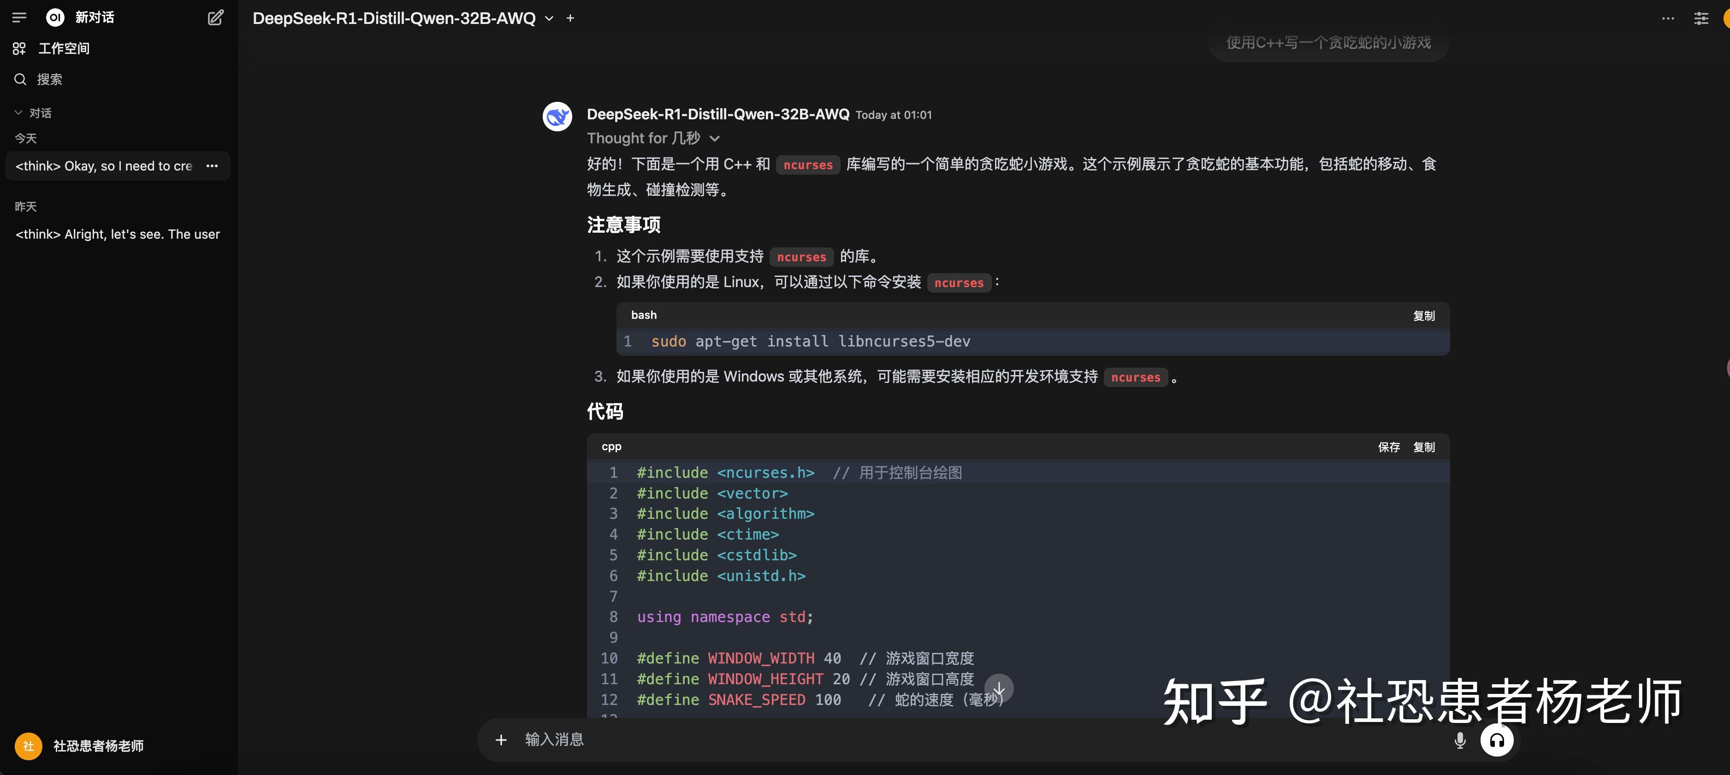Copy the bash install command with 复制
Image resolution: width=1730 pixels, height=775 pixels.
1423,315
